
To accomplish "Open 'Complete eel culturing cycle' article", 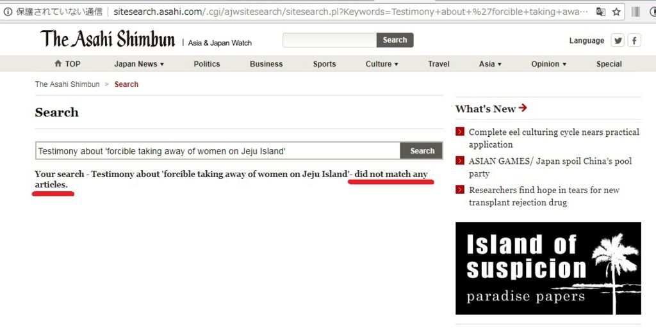I will click(554, 138).
